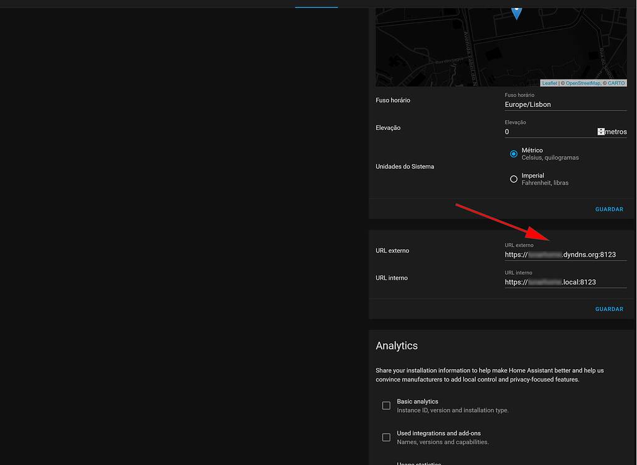Click the blue location marker on the map

(x=516, y=11)
